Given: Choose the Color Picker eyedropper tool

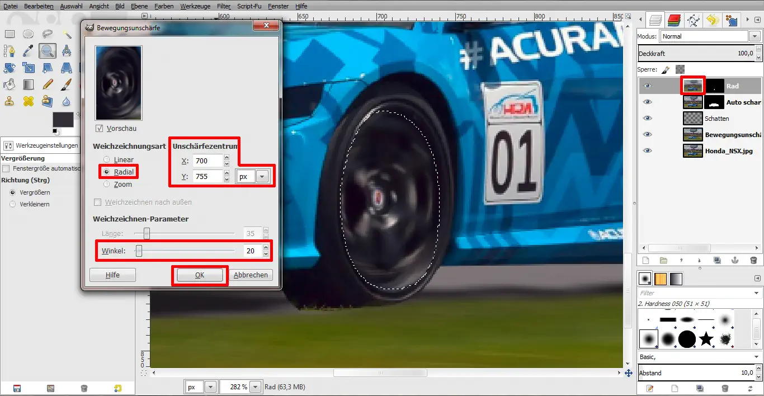Looking at the screenshot, I should coord(28,51).
